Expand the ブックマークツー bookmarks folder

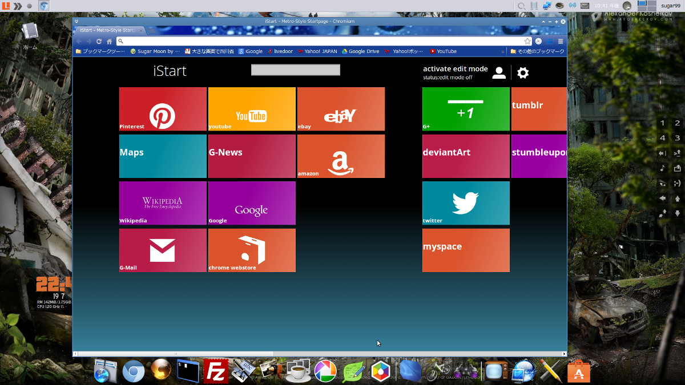coord(100,51)
